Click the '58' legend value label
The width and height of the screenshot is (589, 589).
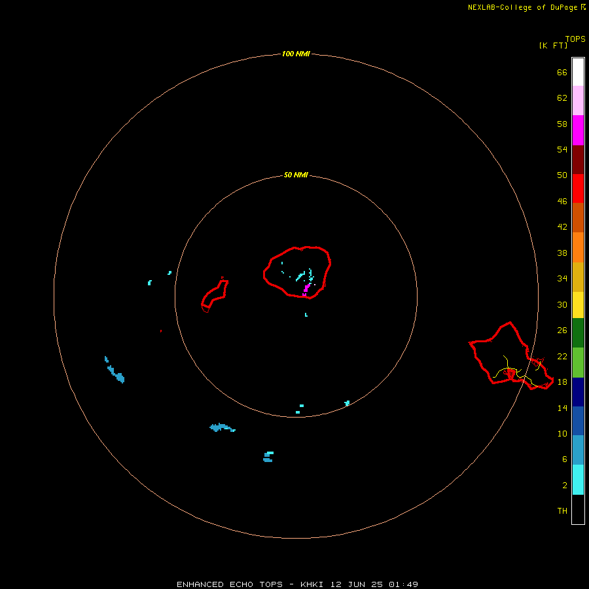[562, 124]
